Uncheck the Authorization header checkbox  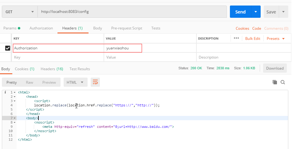(x=8, y=48)
